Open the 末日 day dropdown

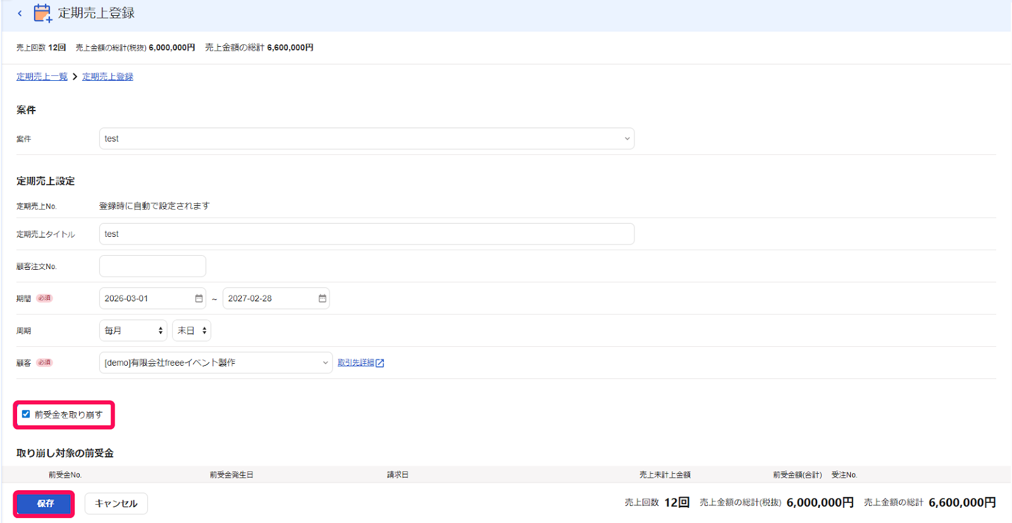pos(192,330)
